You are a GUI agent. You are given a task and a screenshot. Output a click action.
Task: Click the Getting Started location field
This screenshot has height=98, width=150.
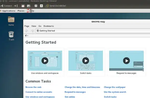coord(93,31)
